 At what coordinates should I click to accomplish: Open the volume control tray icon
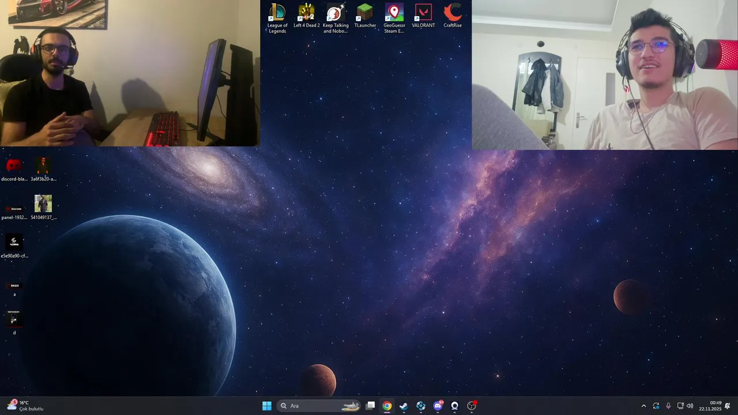(690, 406)
